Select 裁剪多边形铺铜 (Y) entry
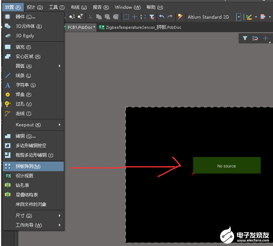273x246 pixels. [x=33, y=155]
